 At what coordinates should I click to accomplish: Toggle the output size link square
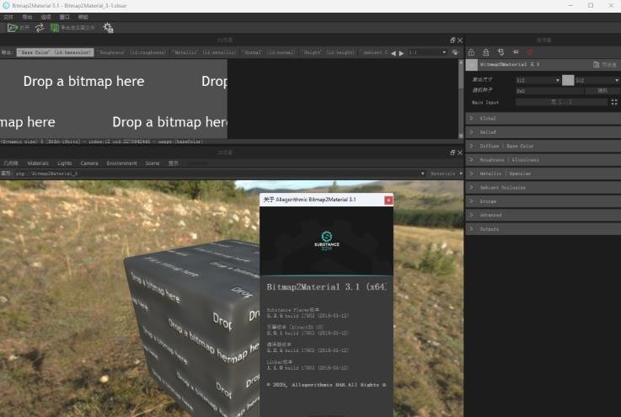click(x=568, y=80)
